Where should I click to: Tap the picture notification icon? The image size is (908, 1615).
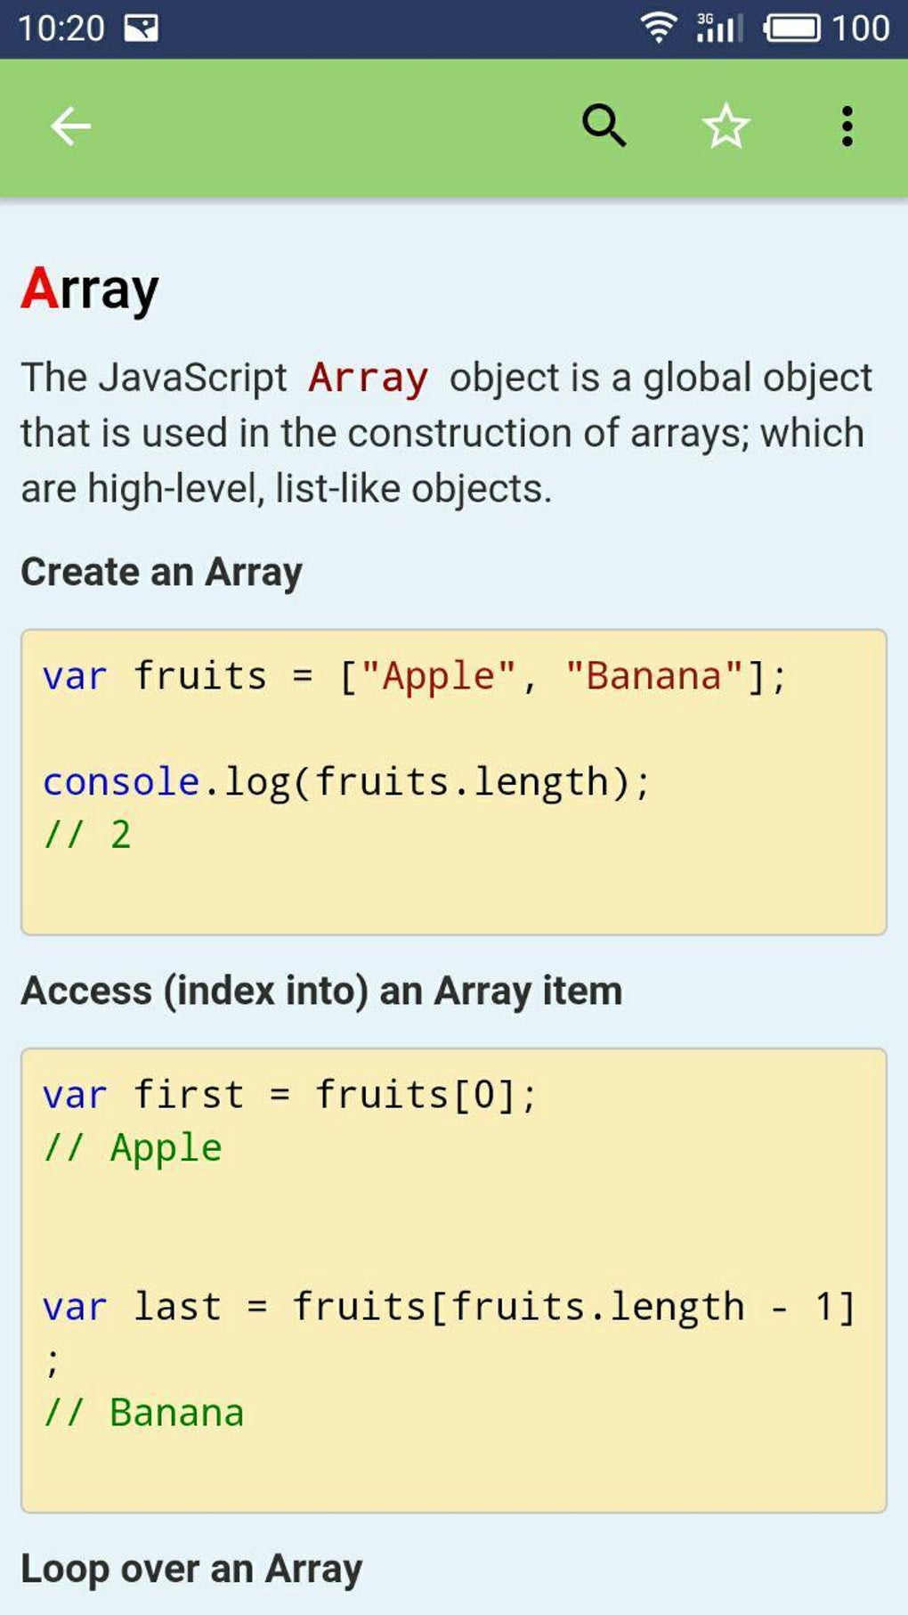(x=141, y=29)
